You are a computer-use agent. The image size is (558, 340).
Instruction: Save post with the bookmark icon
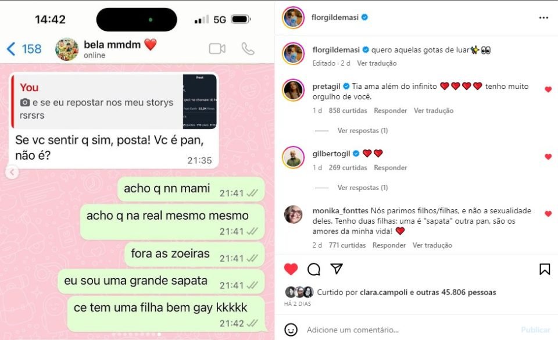pyautogui.click(x=545, y=269)
